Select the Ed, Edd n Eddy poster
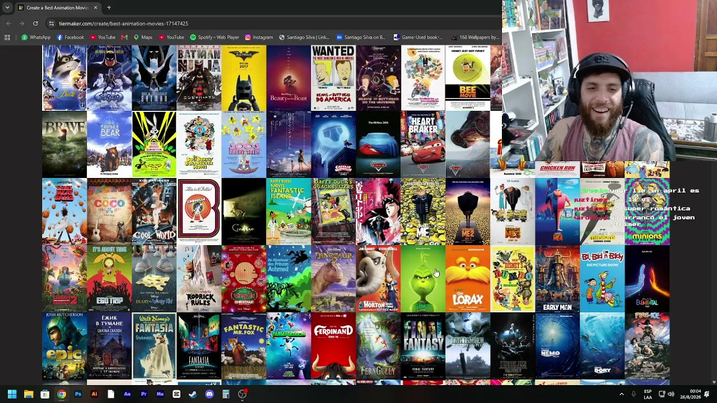Screen dimensions: 717x403 tap(602, 279)
